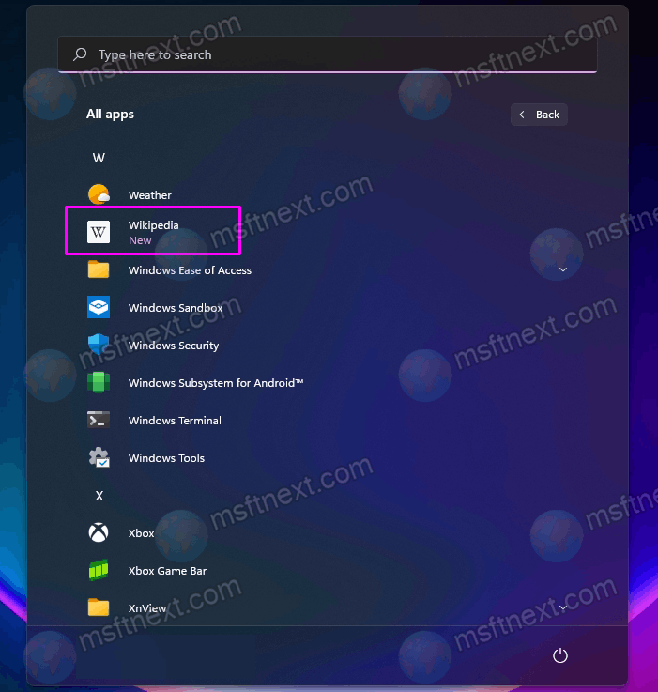The width and height of the screenshot is (658, 692).
Task: Select the Windows Sandbox label
Action: coord(176,308)
